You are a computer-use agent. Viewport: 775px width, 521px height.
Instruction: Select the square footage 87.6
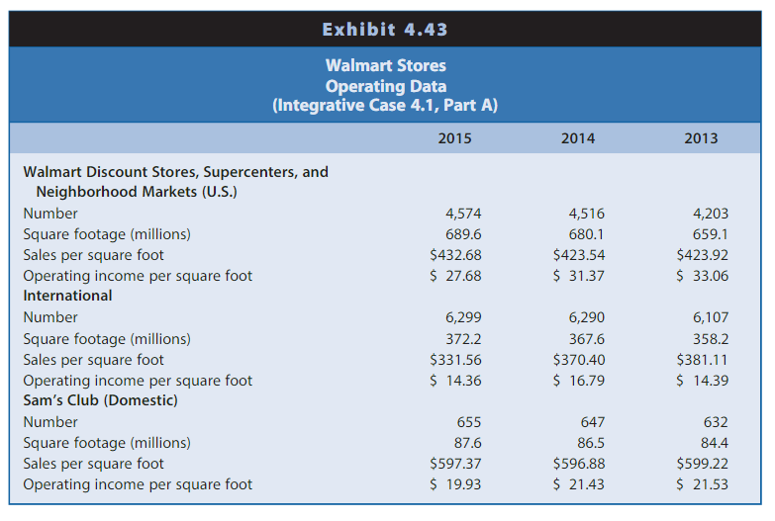tap(467, 443)
